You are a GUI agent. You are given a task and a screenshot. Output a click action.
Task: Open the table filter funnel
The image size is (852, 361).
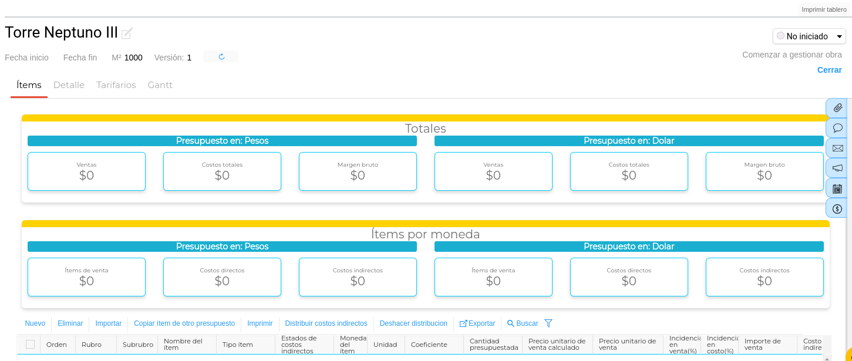[x=548, y=323]
